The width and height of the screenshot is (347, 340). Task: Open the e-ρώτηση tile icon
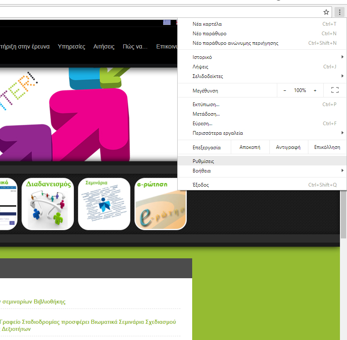click(x=161, y=204)
